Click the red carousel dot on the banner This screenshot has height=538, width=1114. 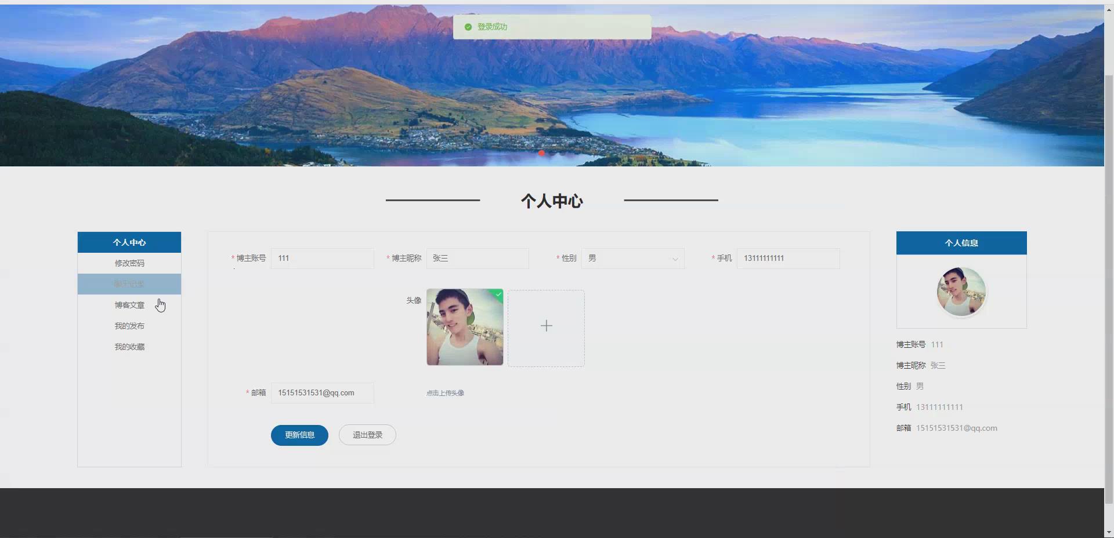pos(541,152)
